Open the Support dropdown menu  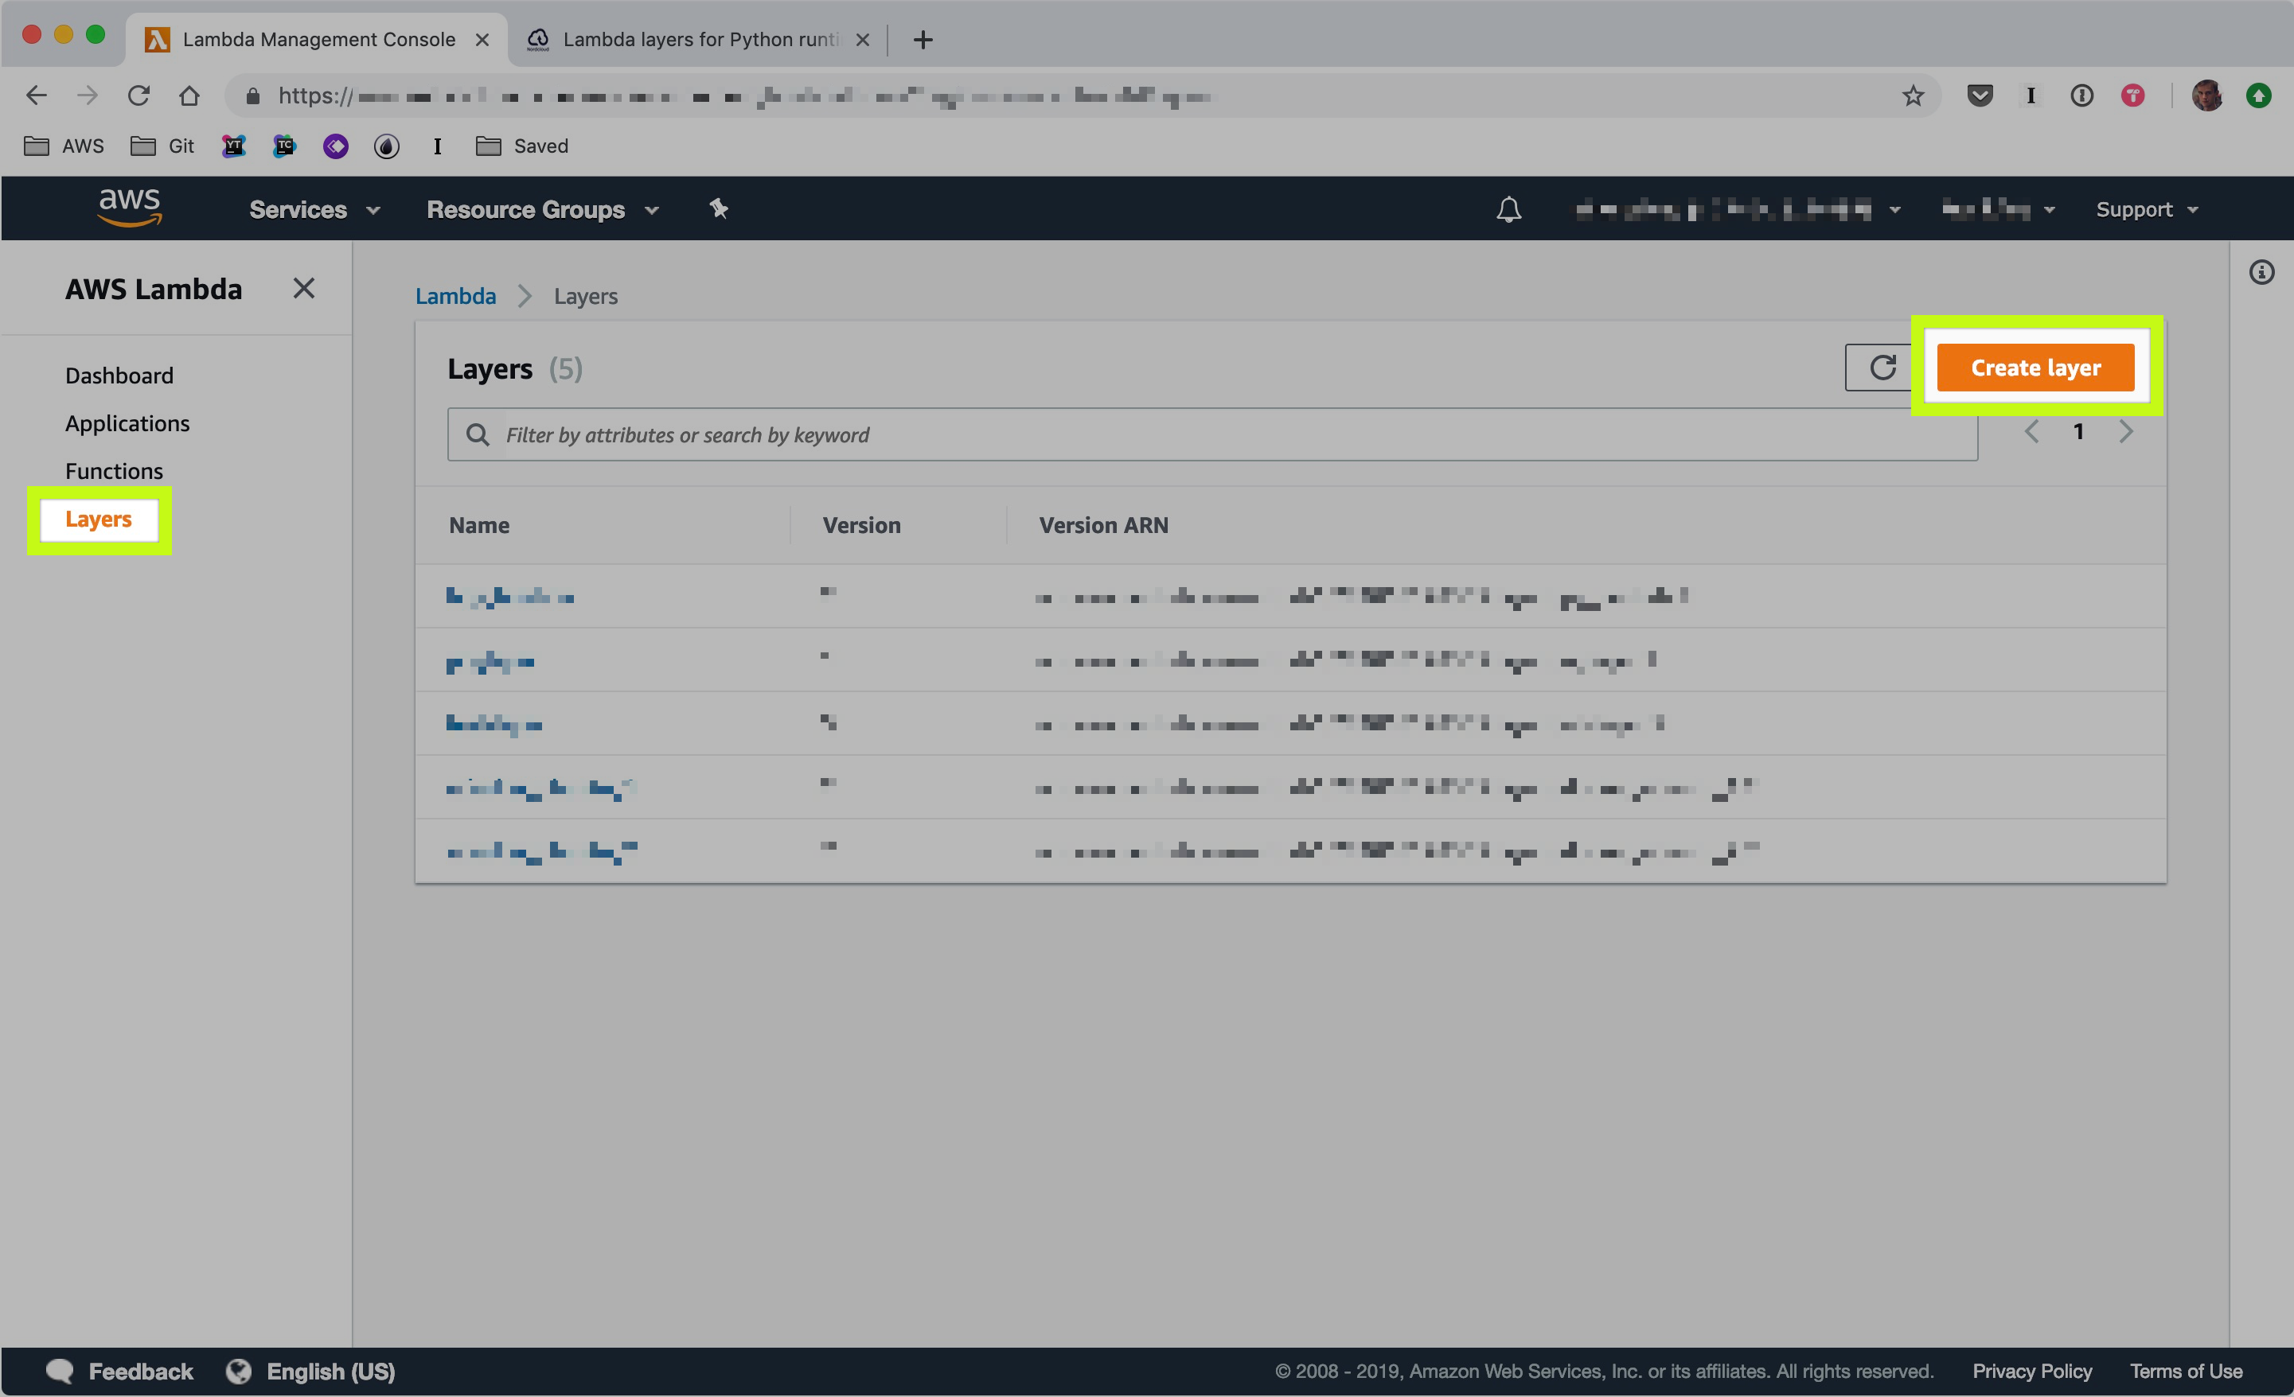2146,209
